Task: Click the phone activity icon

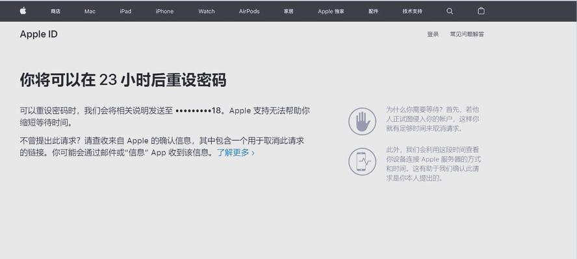Action: pos(363,161)
